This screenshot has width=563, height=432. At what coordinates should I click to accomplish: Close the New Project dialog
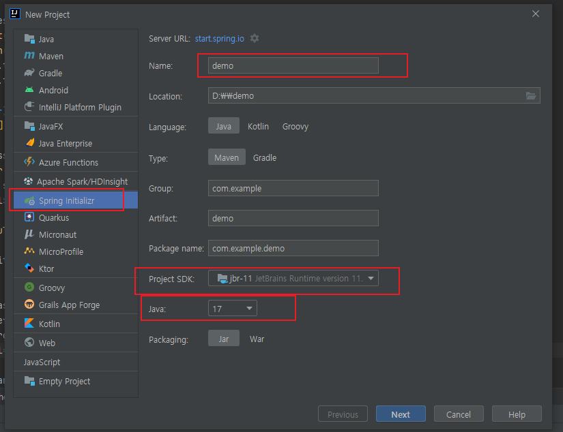[535, 14]
